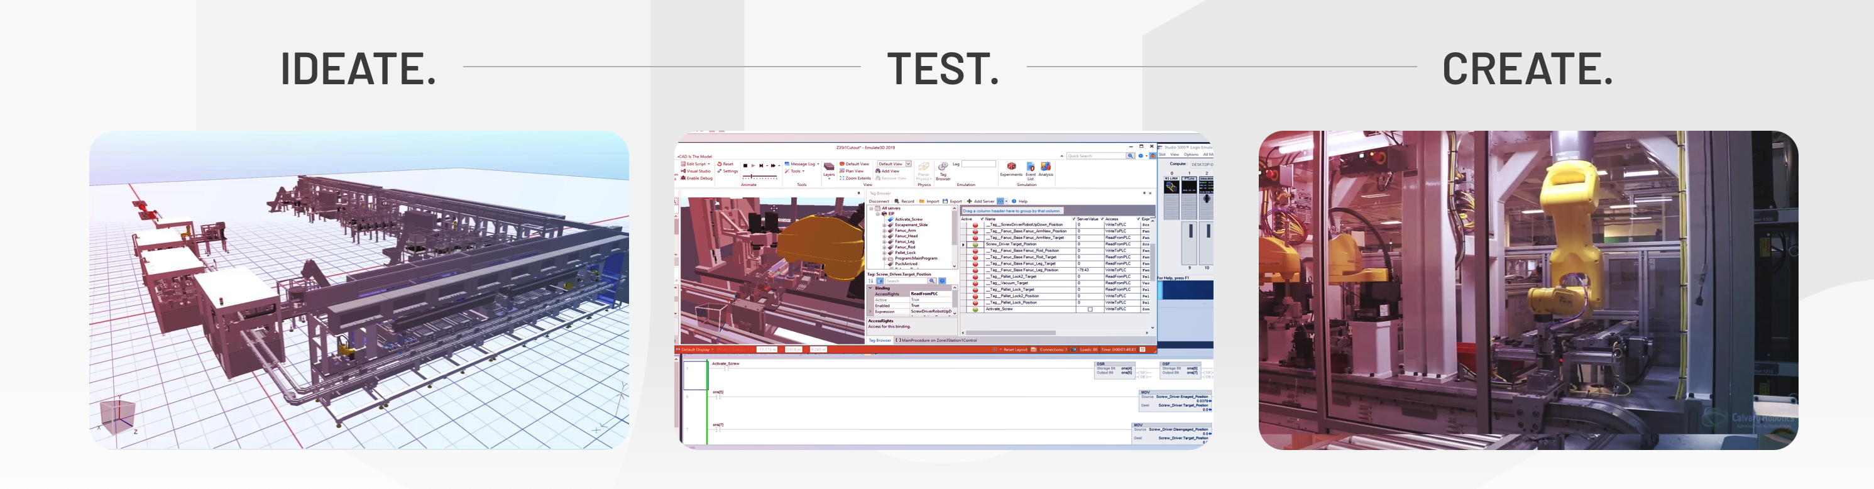Viewport: 1874px width, 489px height.
Task: Expand the Fanuc_Head tree node
Action: [x=884, y=236]
